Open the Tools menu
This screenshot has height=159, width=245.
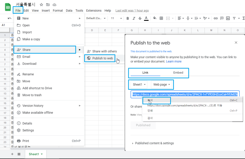click(79, 10)
